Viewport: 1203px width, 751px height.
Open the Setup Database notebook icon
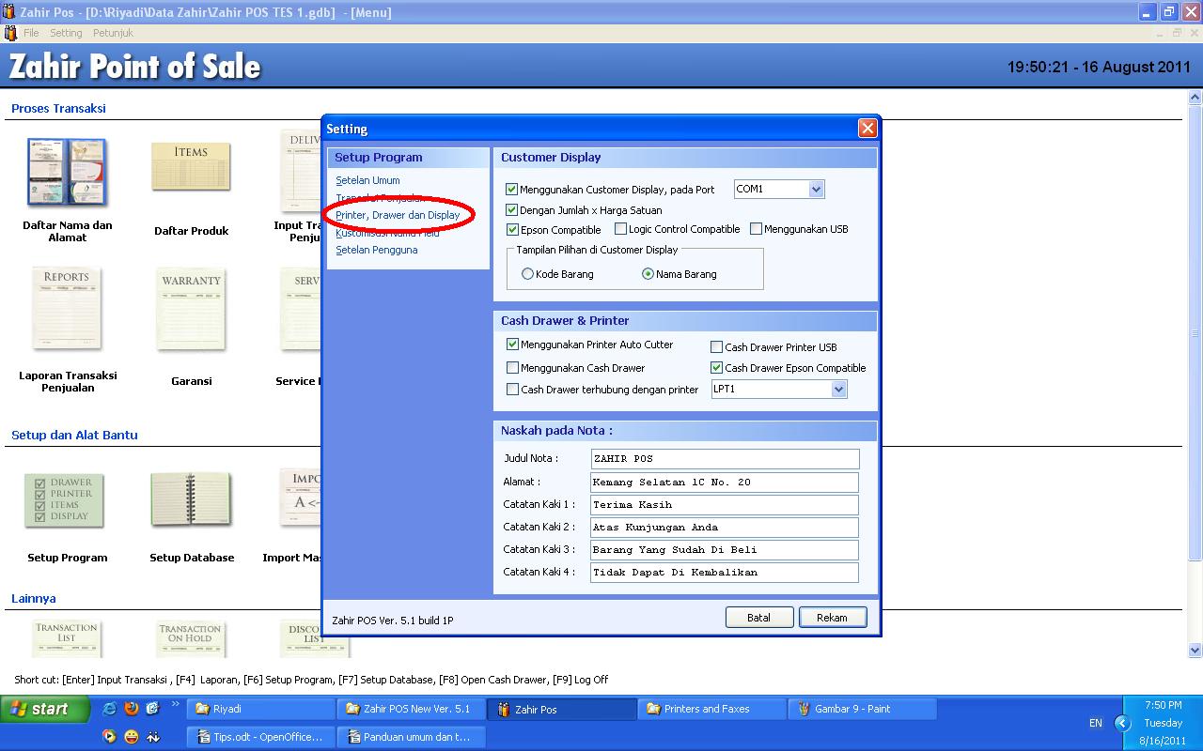191,499
